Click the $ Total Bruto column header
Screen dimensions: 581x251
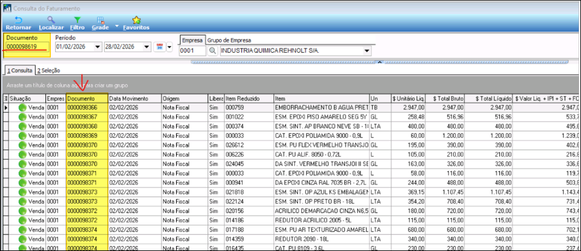click(449, 98)
